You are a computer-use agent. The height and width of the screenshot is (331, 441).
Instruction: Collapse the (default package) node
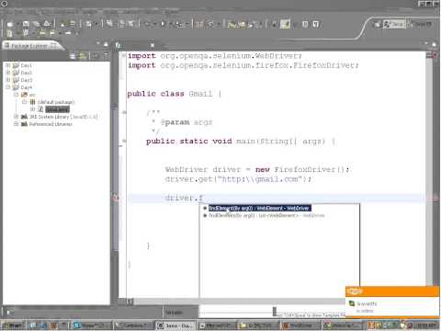[24, 102]
